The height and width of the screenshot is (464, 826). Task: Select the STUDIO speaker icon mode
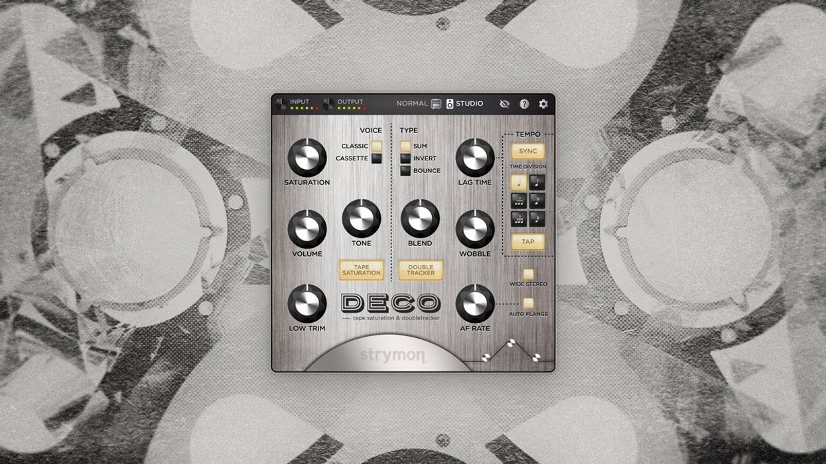450,103
